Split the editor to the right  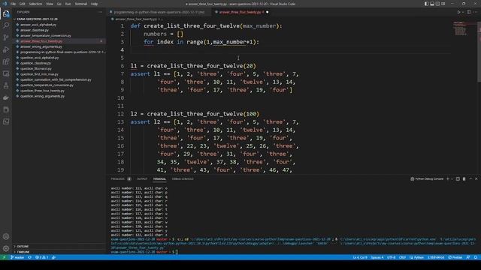(468, 12)
